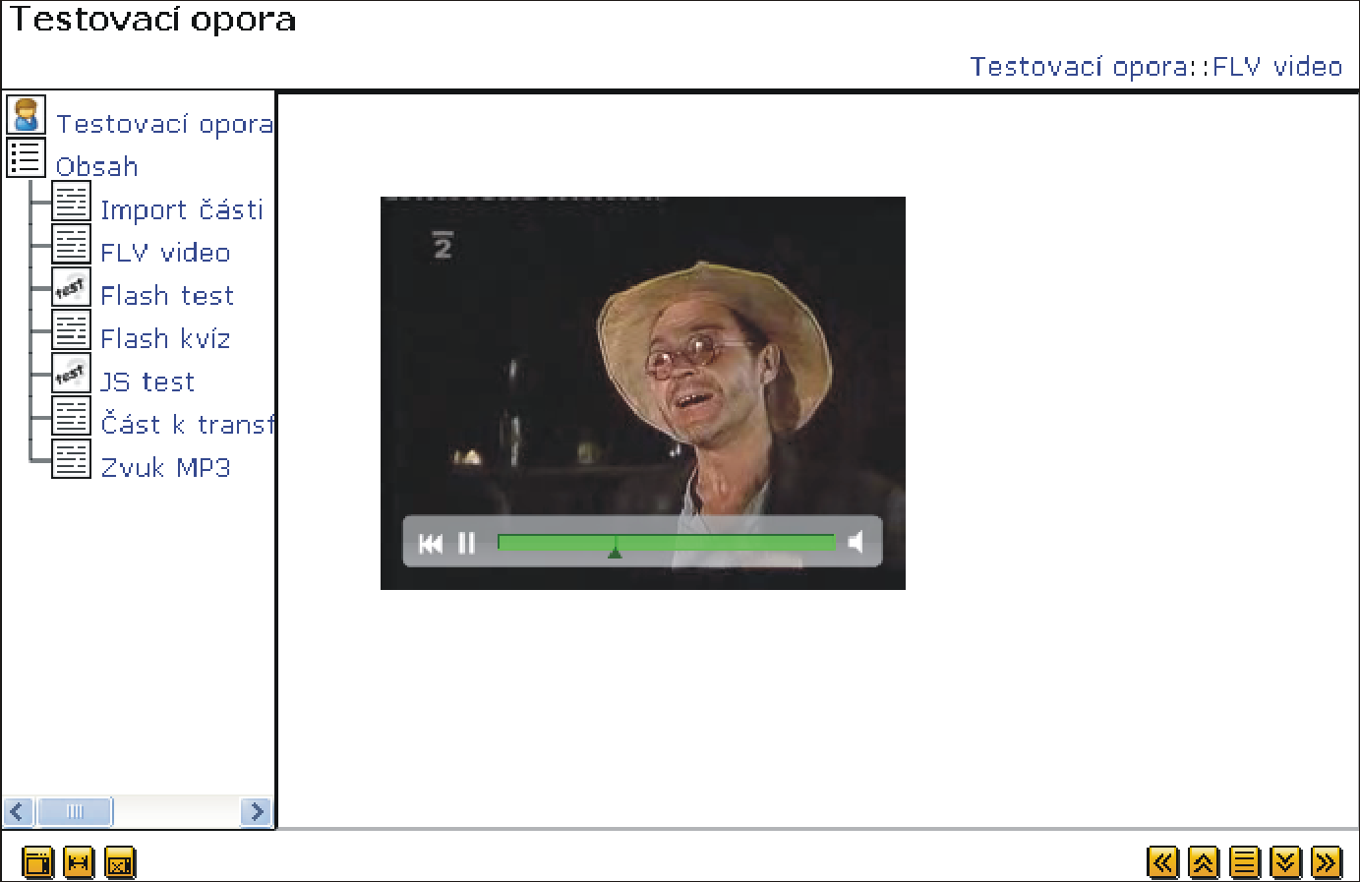The height and width of the screenshot is (882, 1360).
Task: Click the page icon next to Část k transf
Action: 71,416
